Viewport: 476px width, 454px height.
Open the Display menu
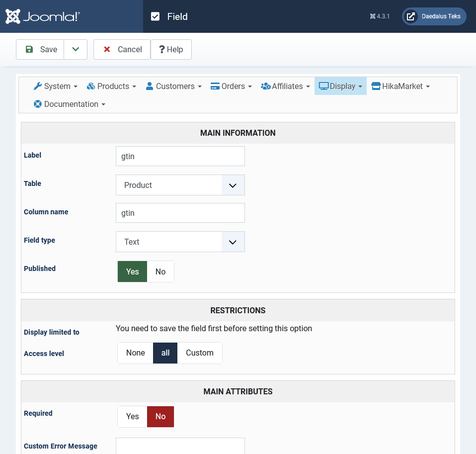341,86
